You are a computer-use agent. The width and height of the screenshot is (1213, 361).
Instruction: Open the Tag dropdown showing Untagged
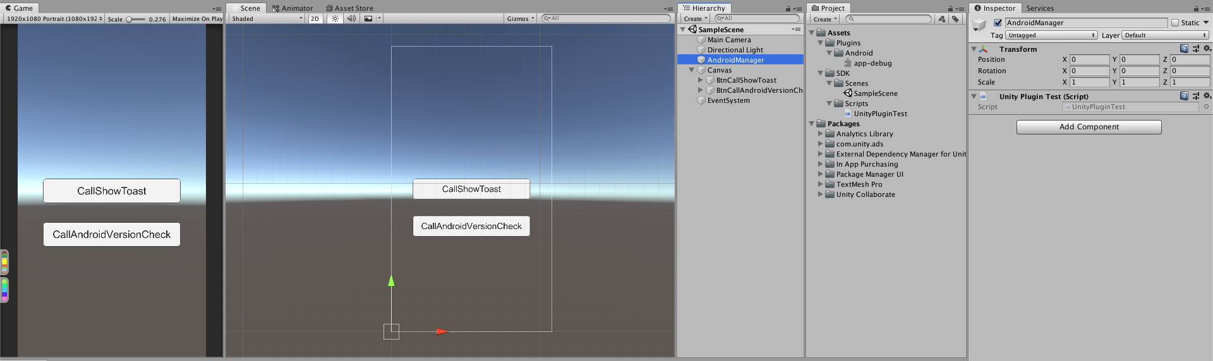point(1051,35)
